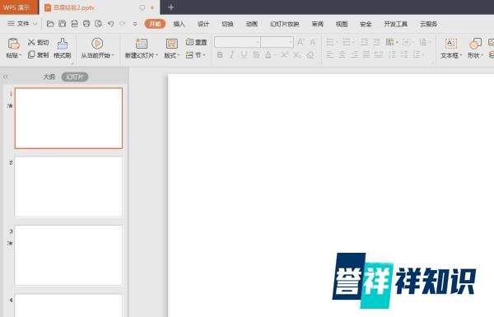Select the 开始 Home ribbon tab
The image size is (494, 317).
[x=155, y=24]
